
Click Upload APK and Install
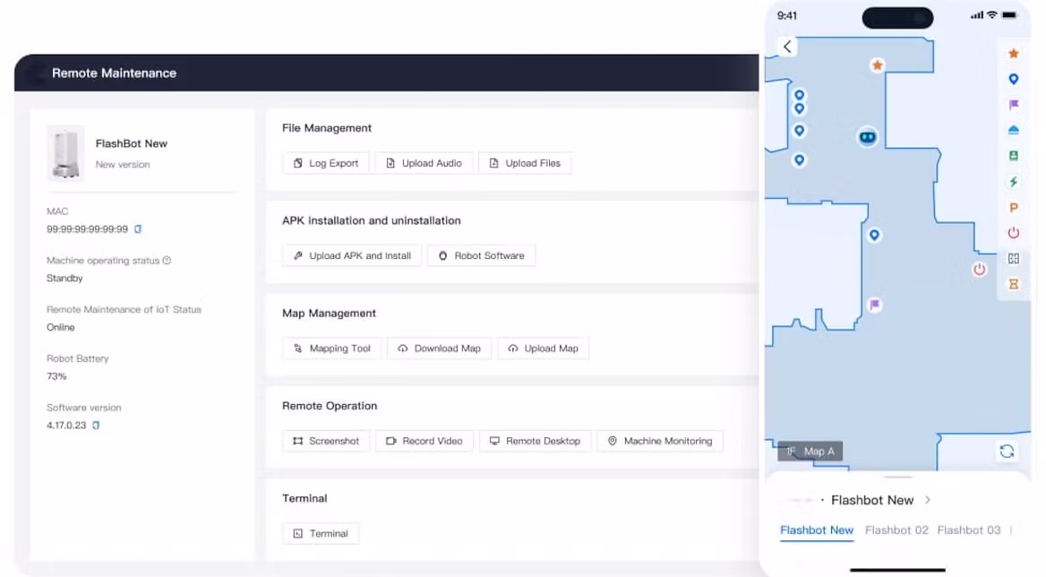[x=352, y=255]
